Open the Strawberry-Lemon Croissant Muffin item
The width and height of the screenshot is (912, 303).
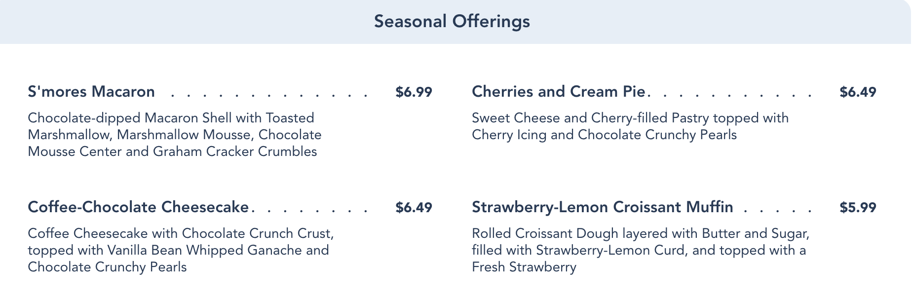(602, 207)
